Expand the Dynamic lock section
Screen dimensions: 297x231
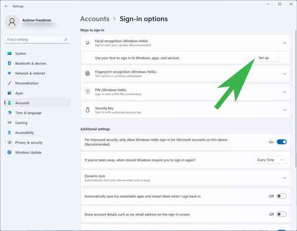tap(285, 178)
